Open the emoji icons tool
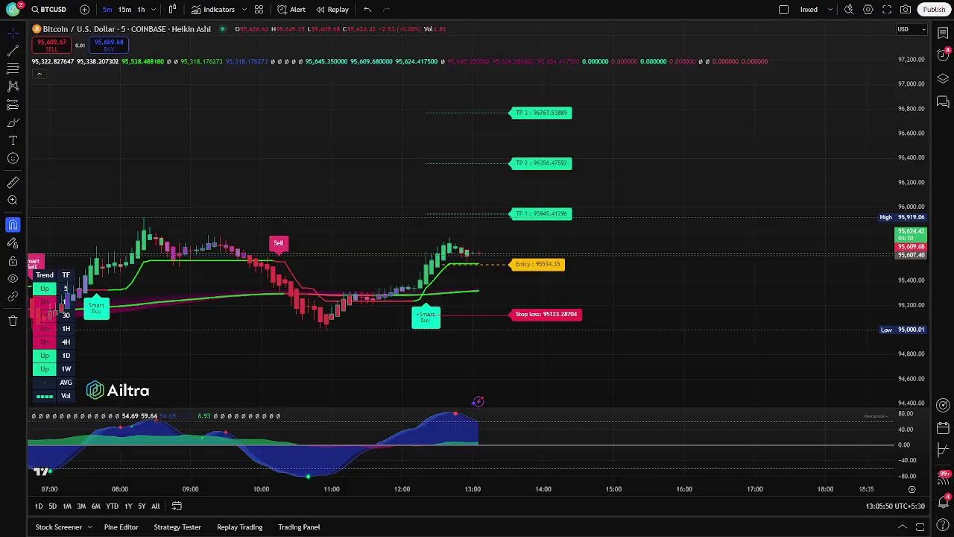This screenshot has height=537, width=954. click(13, 158)
